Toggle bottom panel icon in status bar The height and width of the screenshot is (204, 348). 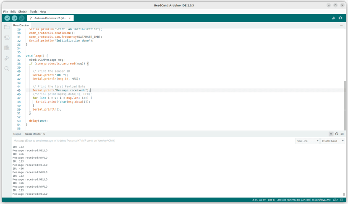[x=342, y=200]
